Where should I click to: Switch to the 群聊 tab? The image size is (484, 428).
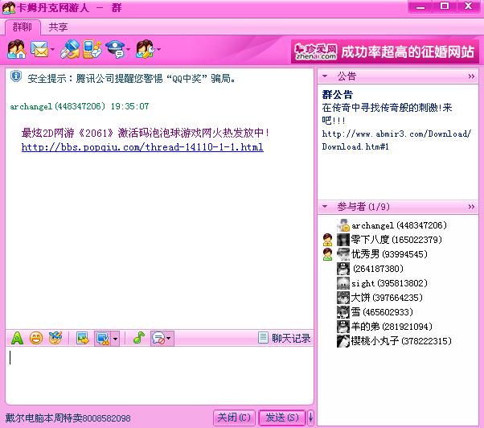[21, 27]
